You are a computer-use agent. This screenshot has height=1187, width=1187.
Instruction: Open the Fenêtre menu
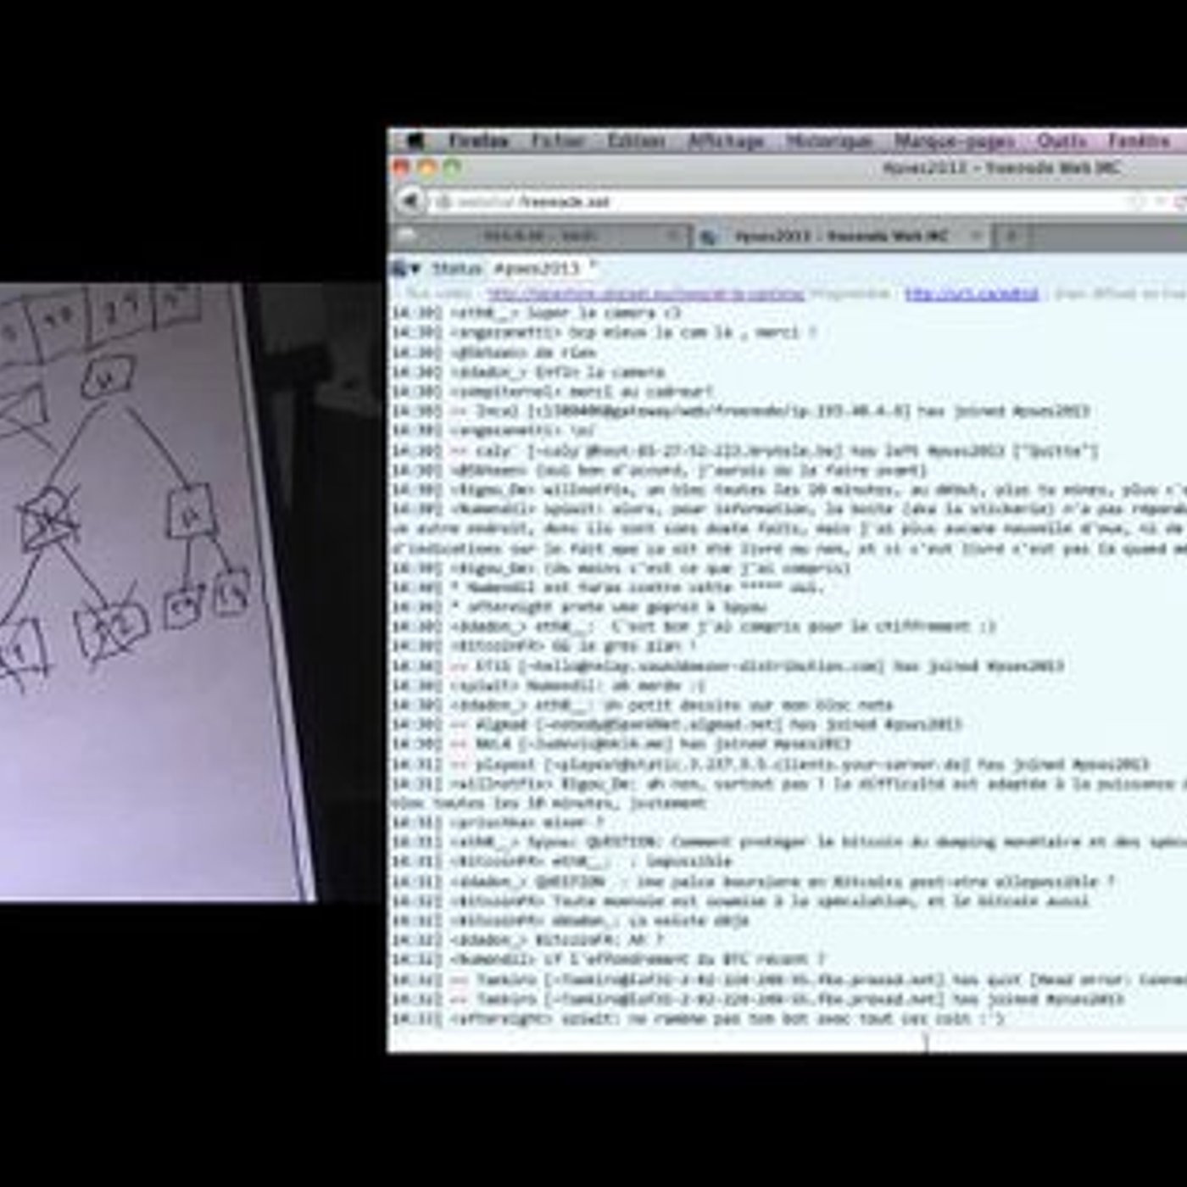pyautogui.click(x=1139, y=141)
